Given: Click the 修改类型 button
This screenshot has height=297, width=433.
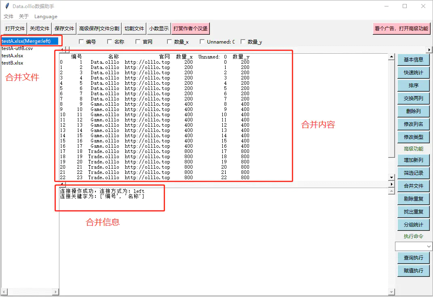Looking at the screenshot, I should (414, 137).
